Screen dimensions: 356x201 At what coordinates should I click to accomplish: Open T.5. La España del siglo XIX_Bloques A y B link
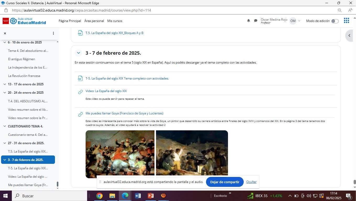(x=114, y=33)
